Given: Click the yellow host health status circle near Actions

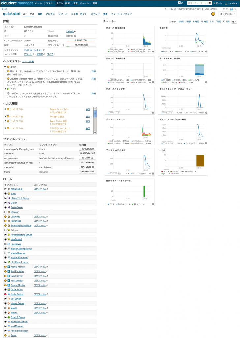Looking at the screenshot, I should 213,14.
